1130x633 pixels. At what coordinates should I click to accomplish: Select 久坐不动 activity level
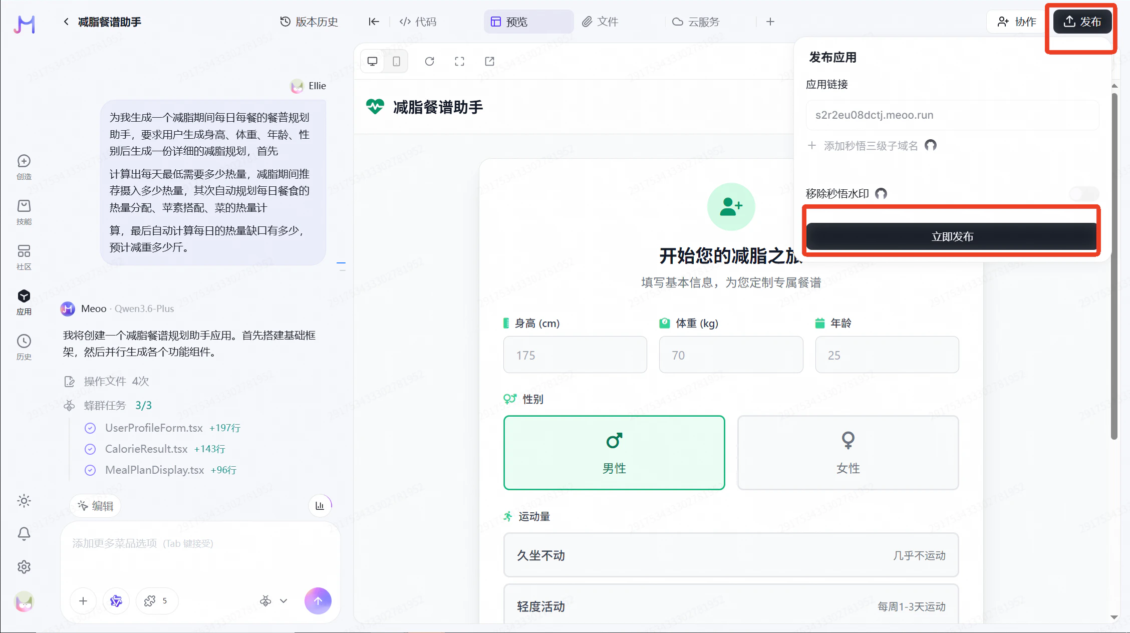tap(730, 555)
